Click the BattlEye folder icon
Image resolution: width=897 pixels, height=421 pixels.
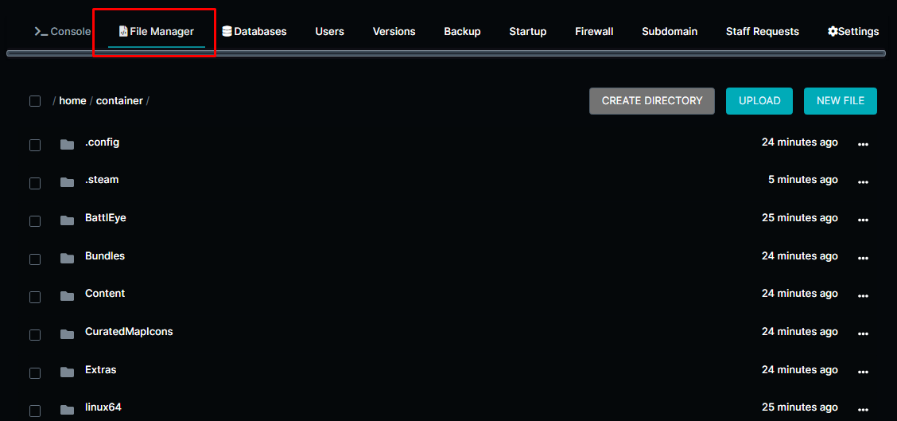coord(67,220)
